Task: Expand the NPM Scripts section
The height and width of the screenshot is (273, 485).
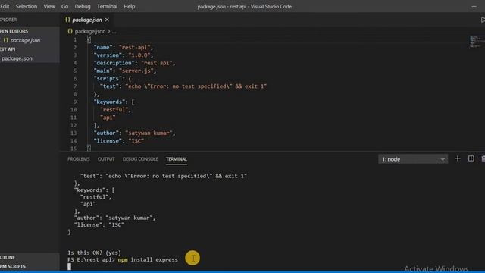Action: tap(13, 266)
